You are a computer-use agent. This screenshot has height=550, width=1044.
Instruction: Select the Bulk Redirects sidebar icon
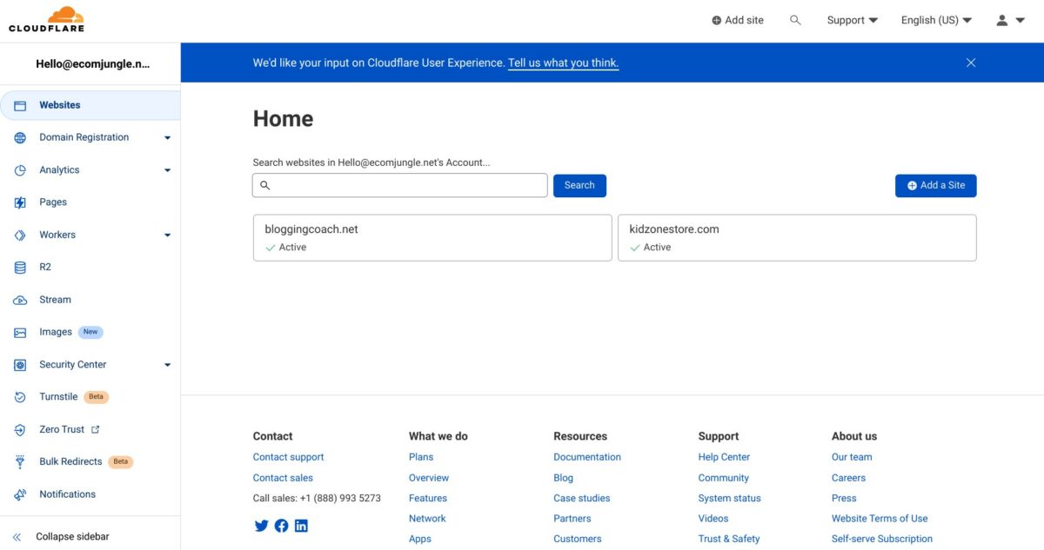coord(20,462)
